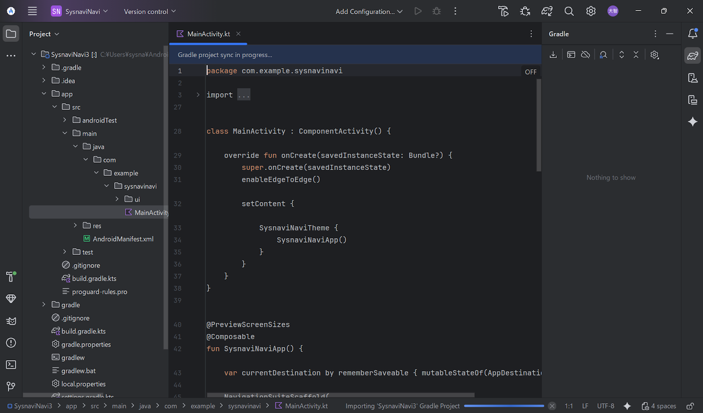Open the Add Configuration dropdown
The image size is (703, 413).
tap(369, 11)
